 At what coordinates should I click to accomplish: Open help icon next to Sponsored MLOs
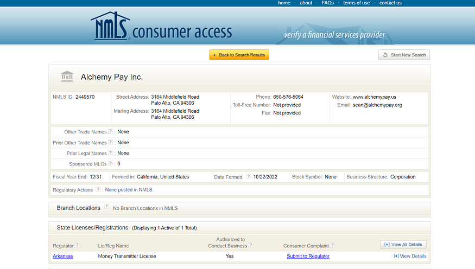pyautogui.click(x=110, y=163)
